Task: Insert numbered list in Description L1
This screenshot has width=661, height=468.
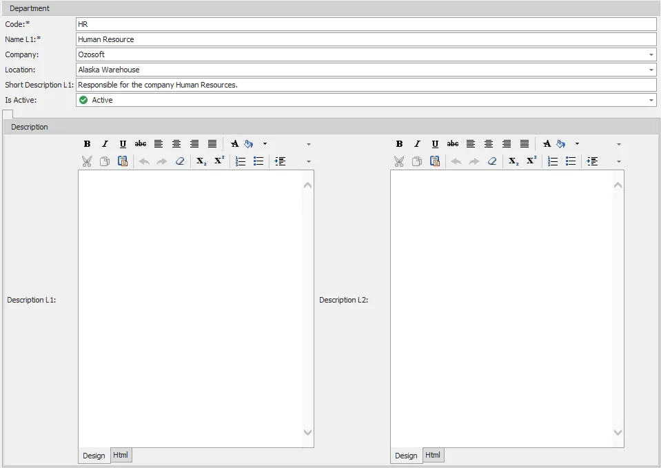Action: 241,161
